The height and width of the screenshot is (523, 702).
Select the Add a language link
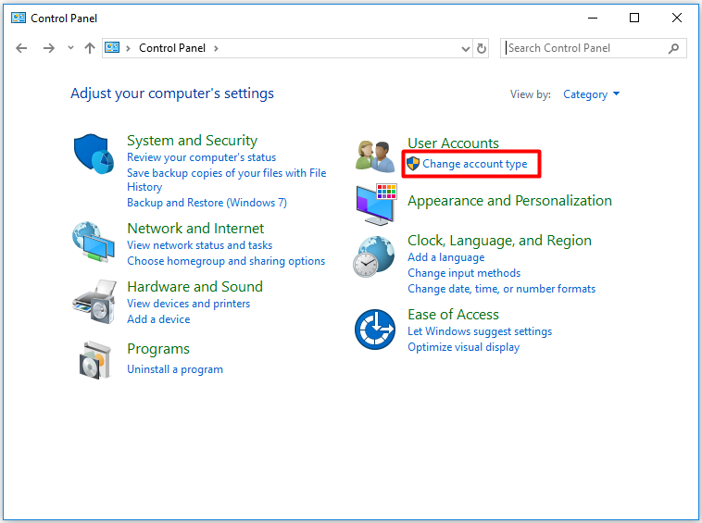pyautogui.click(x=445, y=257)
